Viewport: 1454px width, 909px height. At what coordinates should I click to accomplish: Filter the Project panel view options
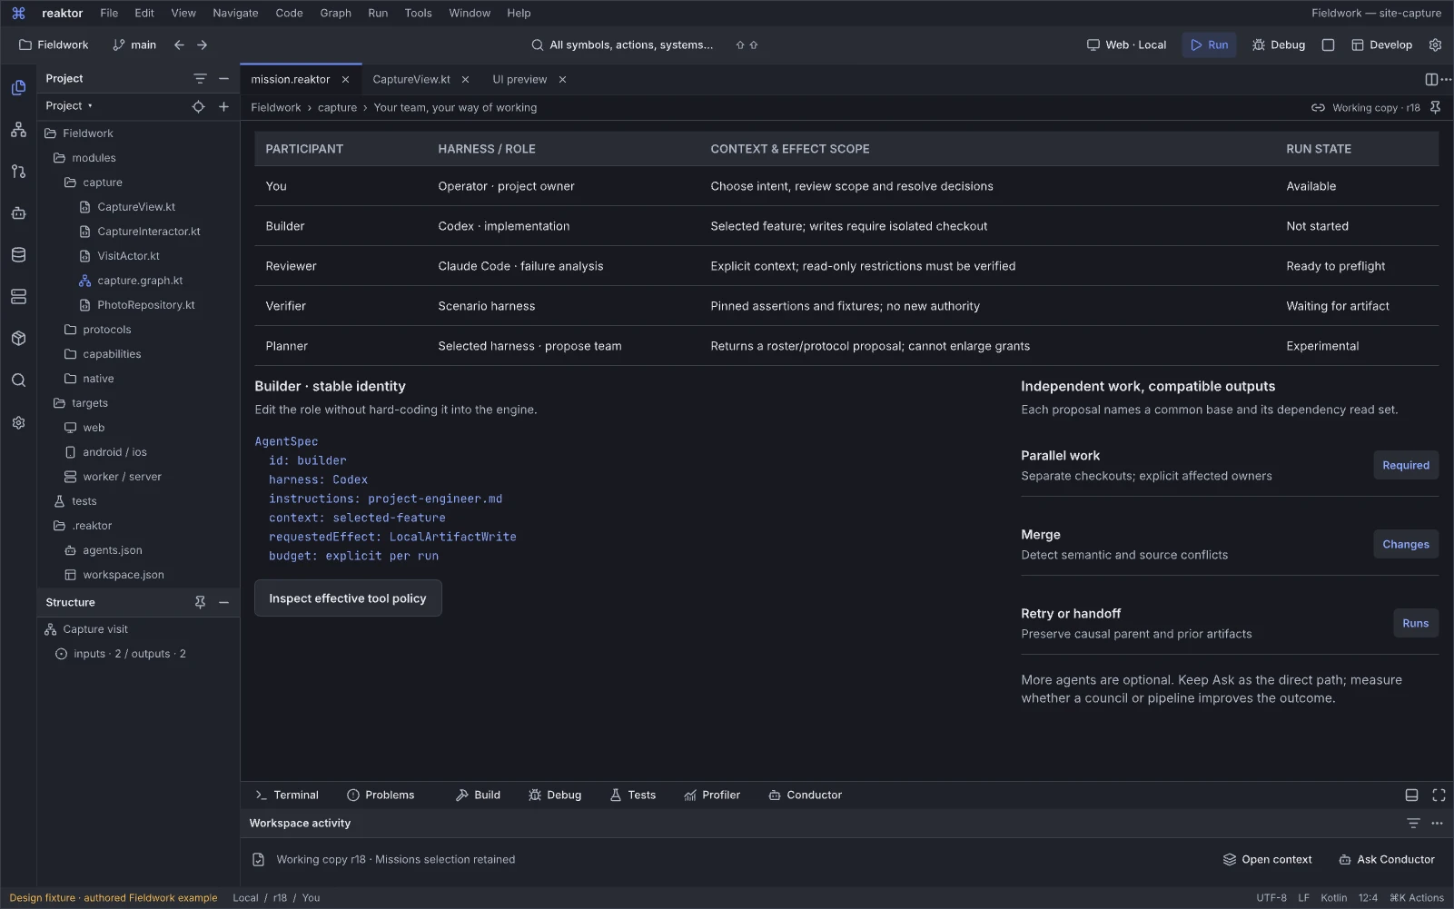(200, 79)
